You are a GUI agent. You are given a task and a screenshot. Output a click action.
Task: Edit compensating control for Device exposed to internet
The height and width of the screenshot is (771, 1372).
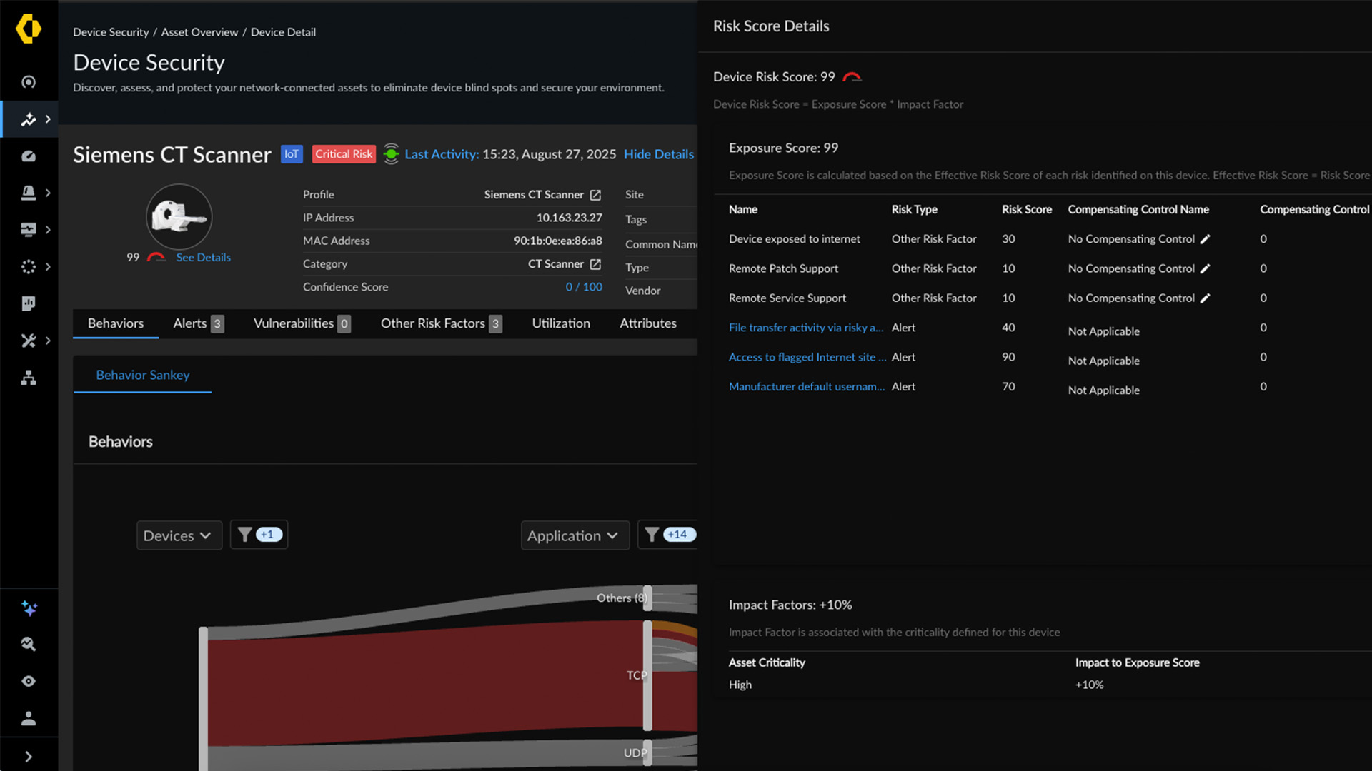pos(1206,239)
